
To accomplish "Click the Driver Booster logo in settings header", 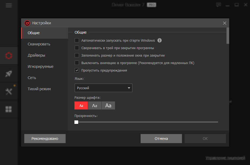I will pos(27,23).
